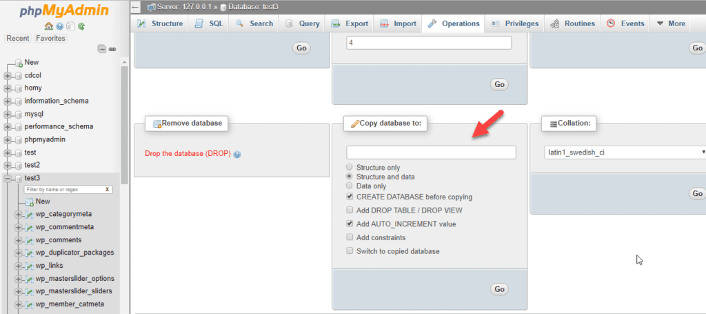Click new table icon under test3
The height and width of the screenshot is (314, 706).
click(x=30, y=202)
